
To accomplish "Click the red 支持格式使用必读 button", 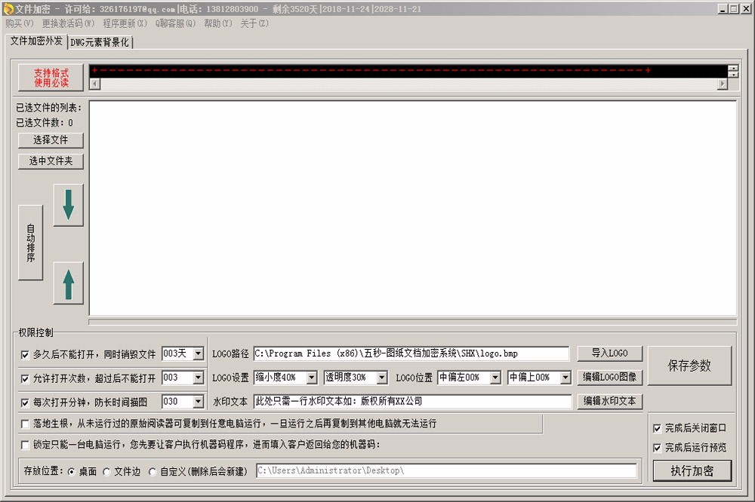I will click(x=51, y=77).
